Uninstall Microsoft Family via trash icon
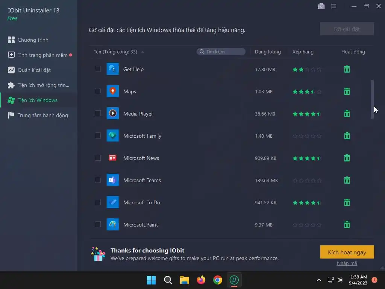Image resolution: width=385 pixels, height=289 pixels. coord(347,135)
